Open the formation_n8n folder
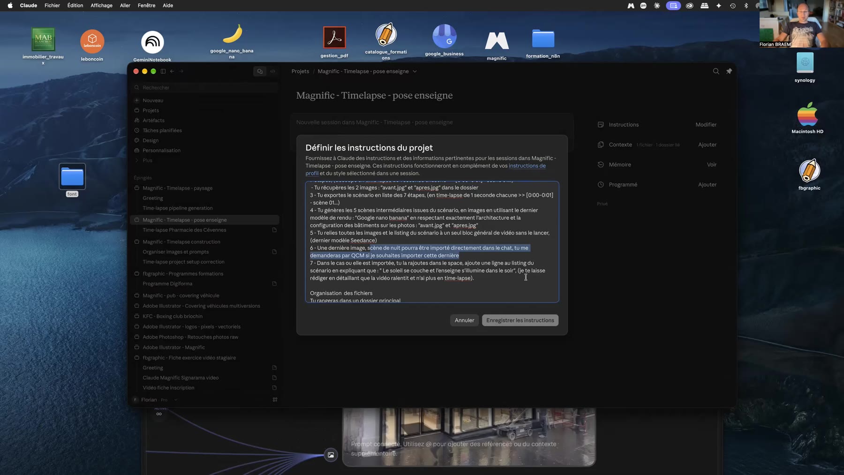Viewport: 844px width, 475px height. point(543,43)
